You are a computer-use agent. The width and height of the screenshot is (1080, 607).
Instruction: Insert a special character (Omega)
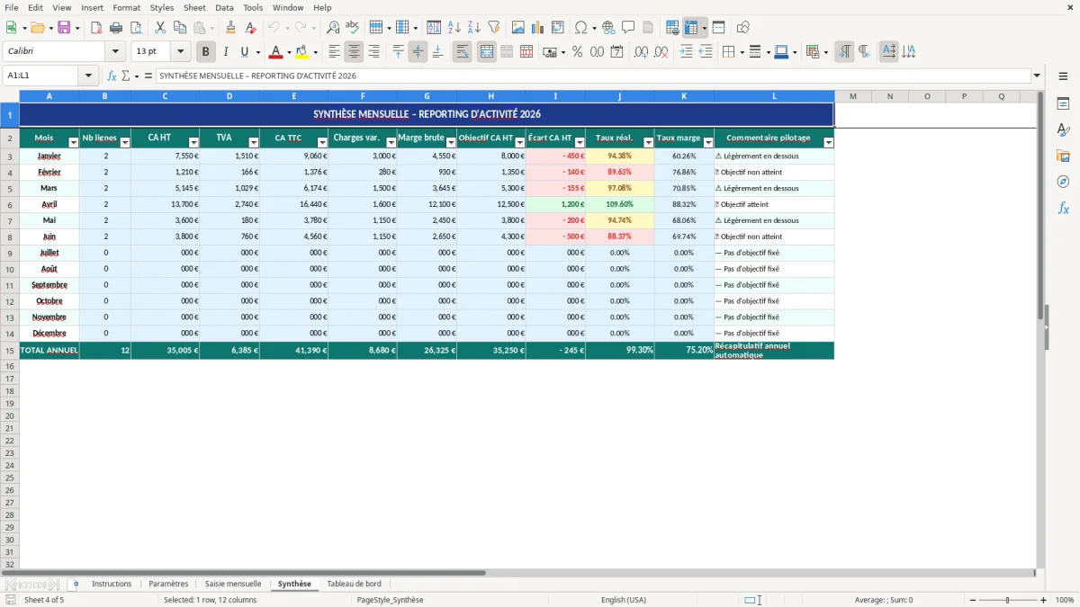[x=580, y=28]
